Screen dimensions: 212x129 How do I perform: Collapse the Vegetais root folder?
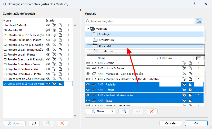pyautogui.click(x=88, y=29)
